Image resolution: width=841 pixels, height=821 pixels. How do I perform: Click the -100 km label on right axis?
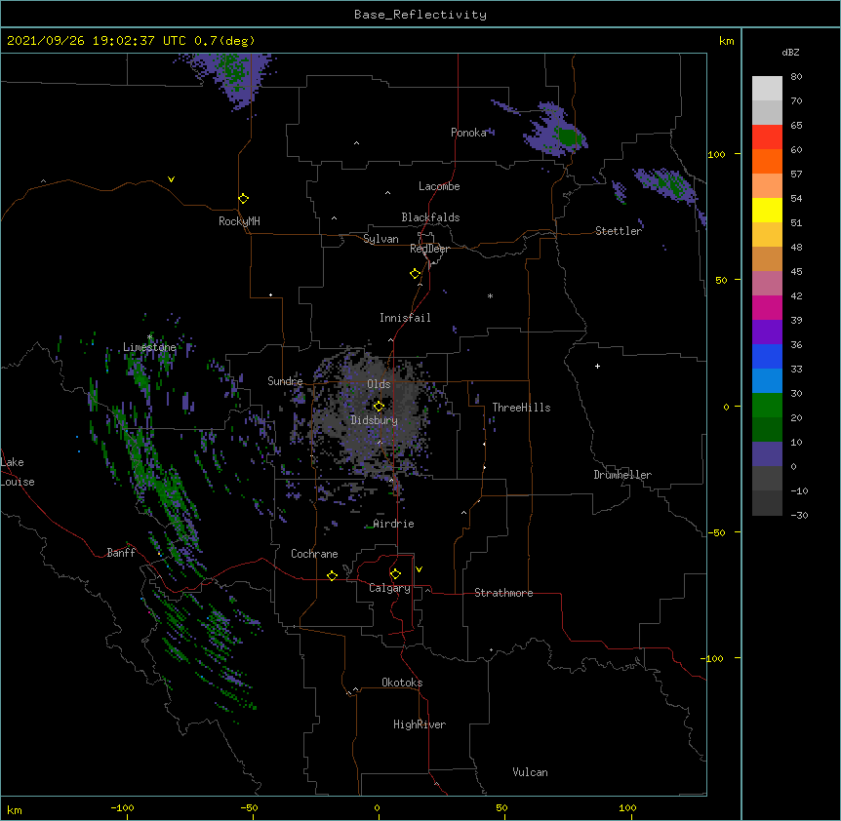click(713, 658)
